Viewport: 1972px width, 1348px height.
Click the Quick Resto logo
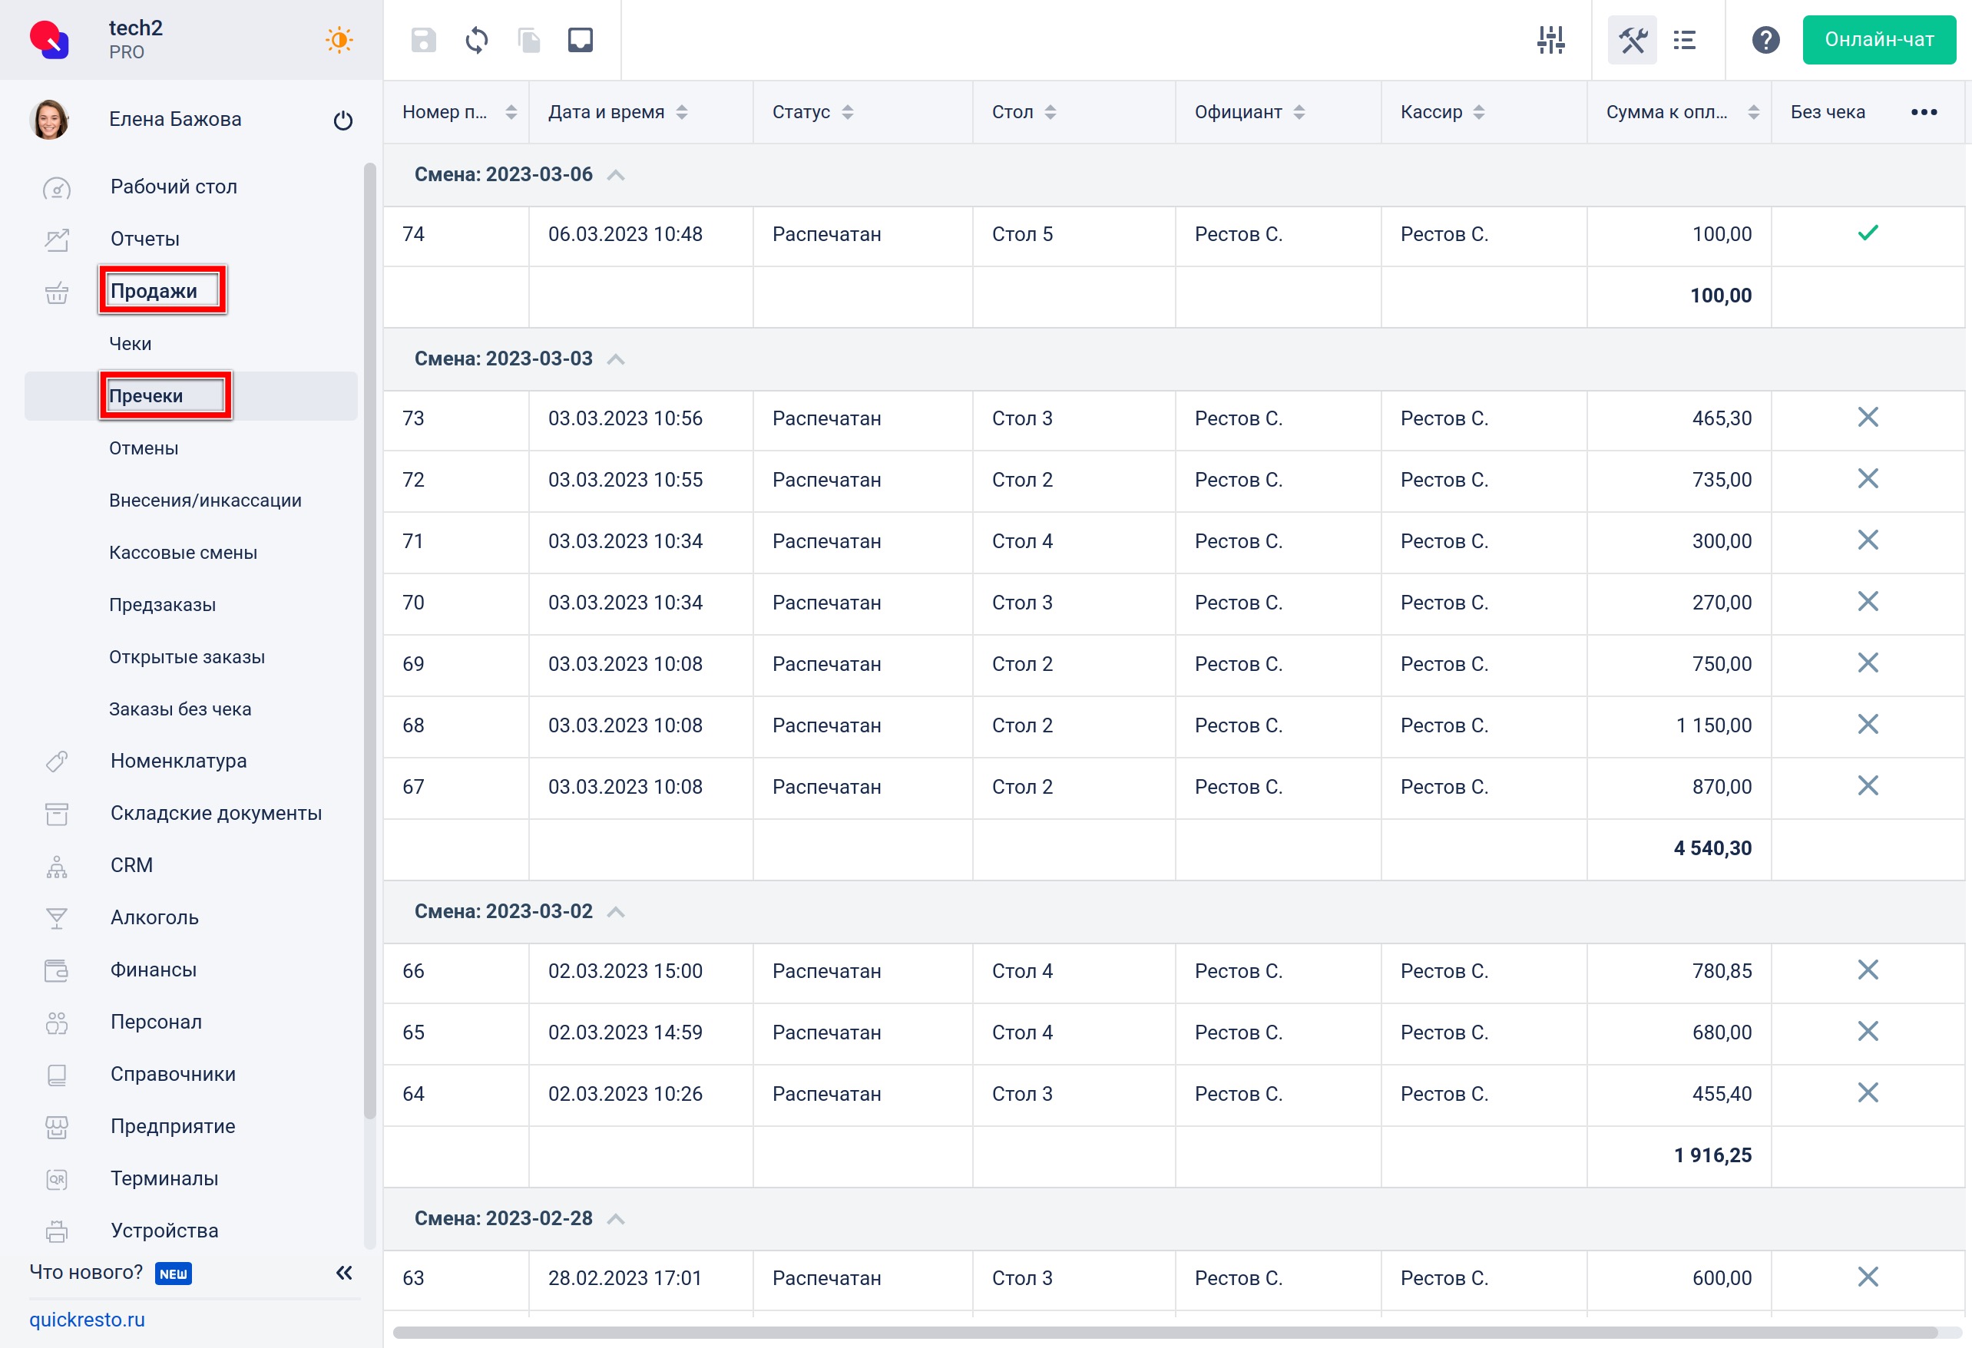(x=49, y=40)
